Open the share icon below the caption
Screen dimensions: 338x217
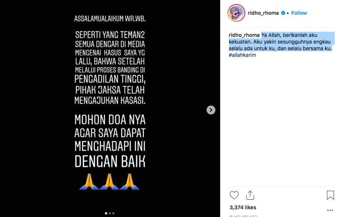pyautogui.click(x=250, y=195)
